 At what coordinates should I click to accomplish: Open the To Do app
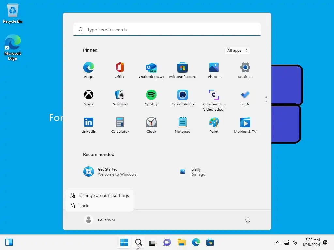click(x=245, y=98)
